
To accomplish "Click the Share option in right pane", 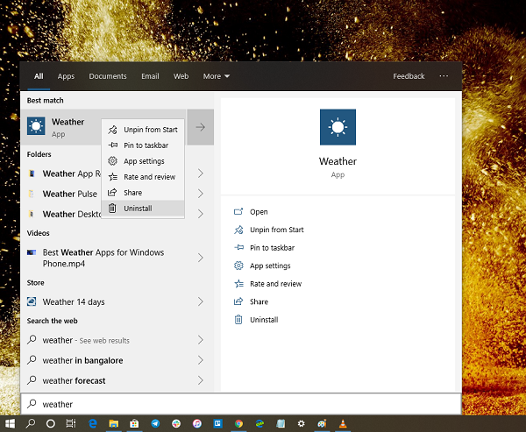I will coord(259,301).
